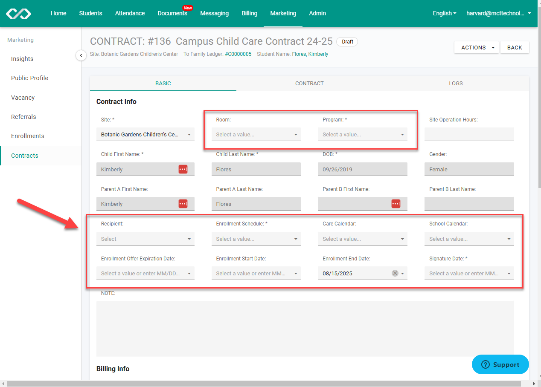Open the Billing section

(249, 13)
